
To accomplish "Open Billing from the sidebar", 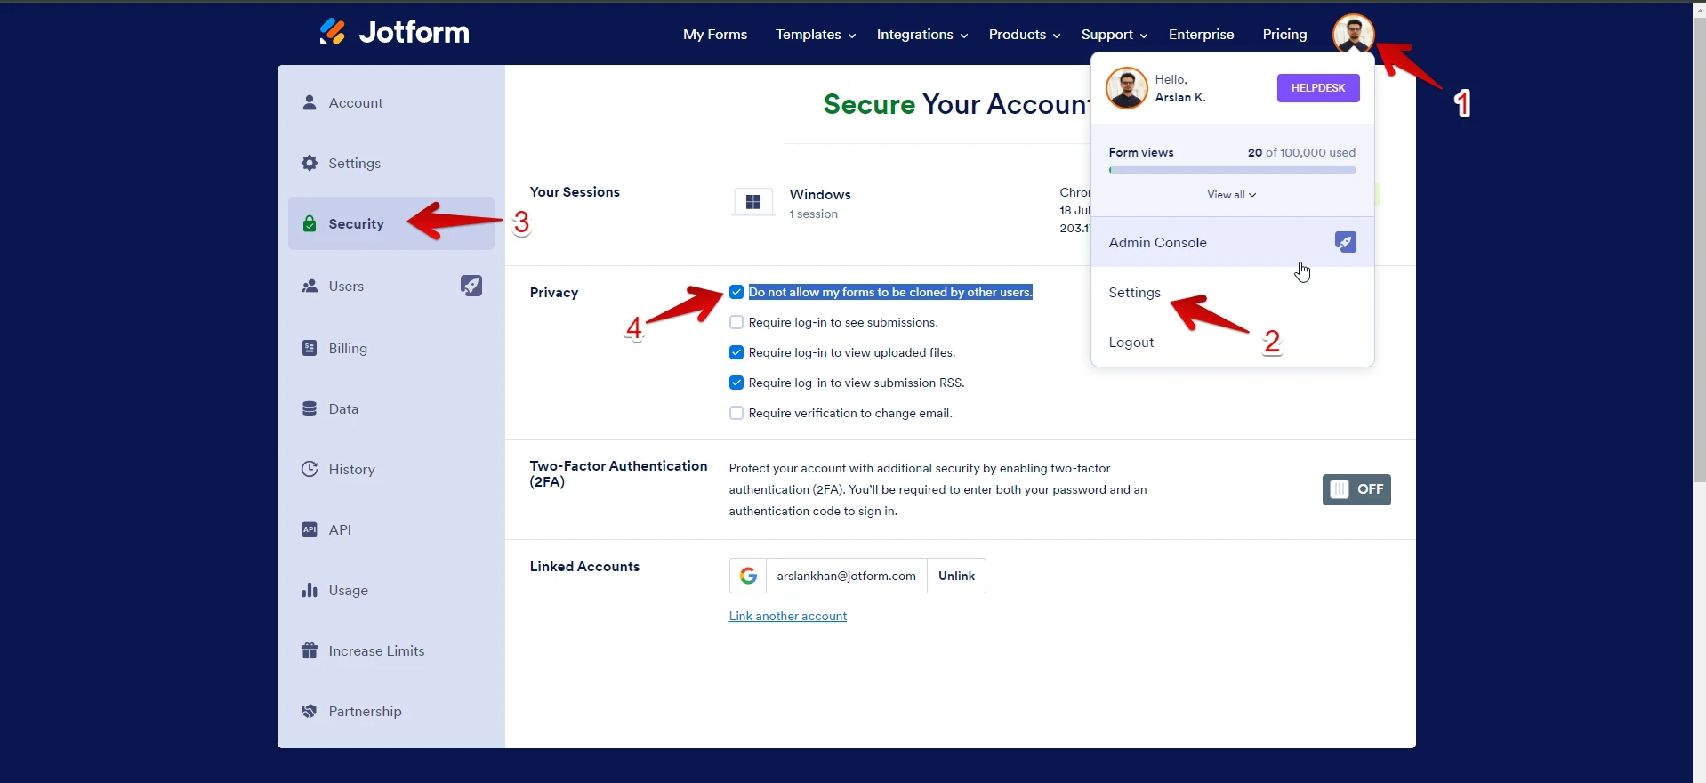I will 347,349.
